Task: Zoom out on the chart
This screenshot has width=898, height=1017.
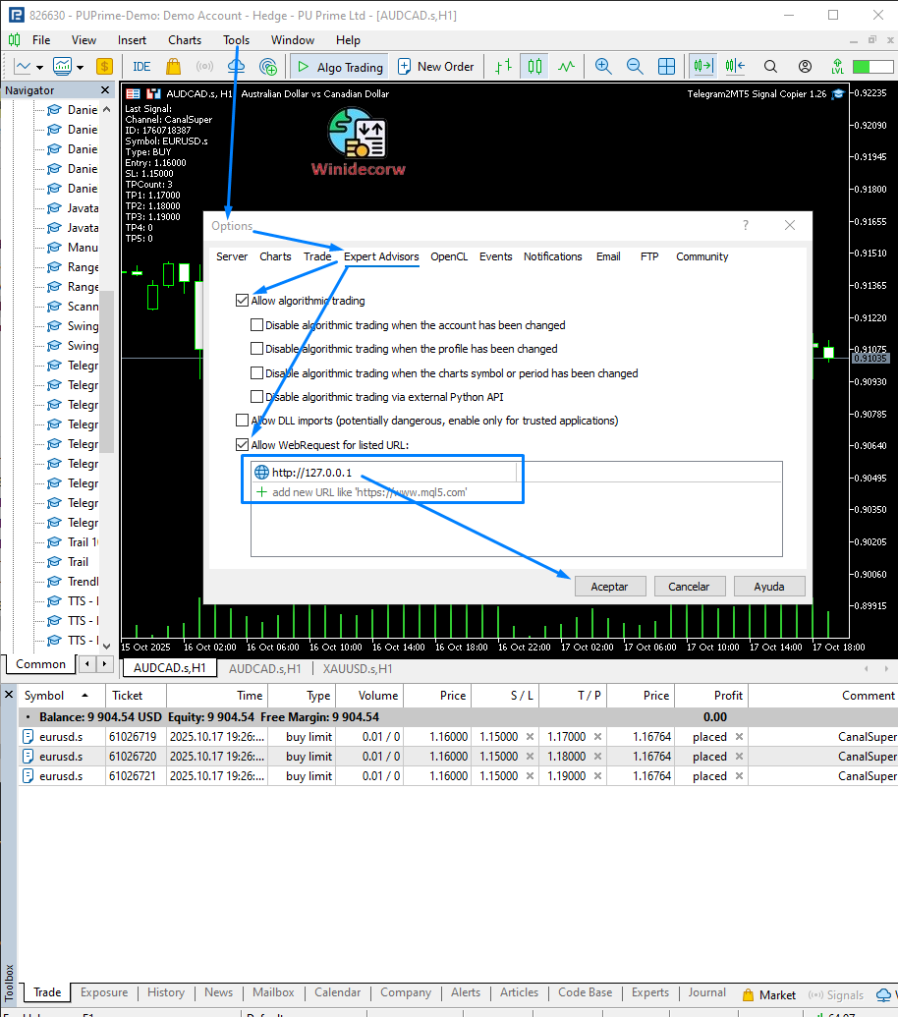Action: [635, 67]
